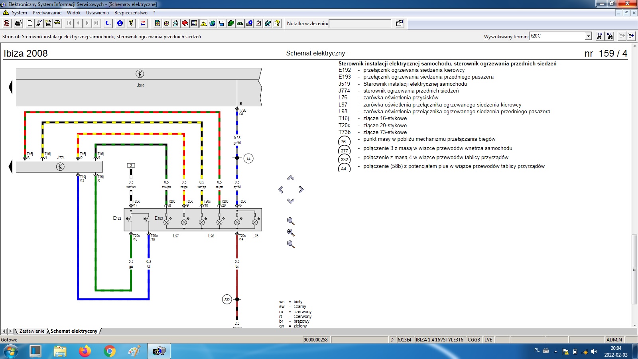Image resolution: width=638 pixels, height=359 pixels.
Task: Open the blue info icon in the toolbar
Action: point(120,23)
